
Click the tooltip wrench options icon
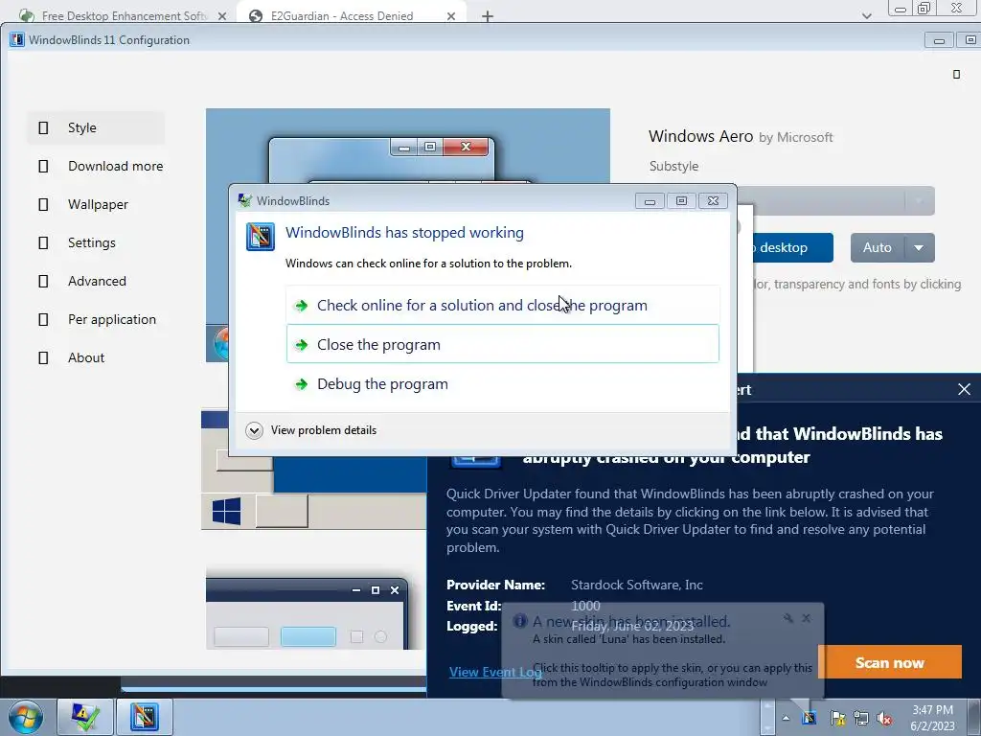(x=787, y=618)
